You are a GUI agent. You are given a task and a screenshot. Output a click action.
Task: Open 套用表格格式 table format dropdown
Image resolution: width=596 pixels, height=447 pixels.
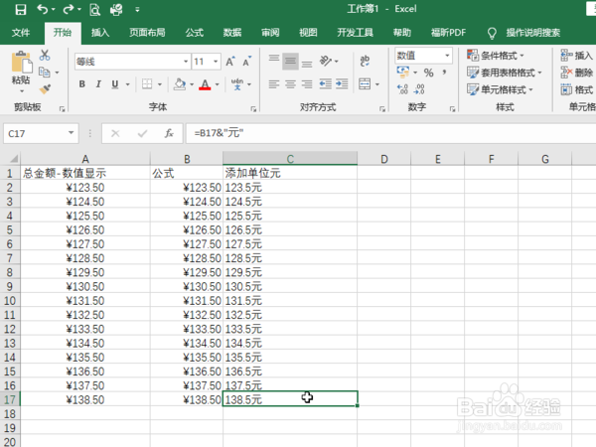504,73
